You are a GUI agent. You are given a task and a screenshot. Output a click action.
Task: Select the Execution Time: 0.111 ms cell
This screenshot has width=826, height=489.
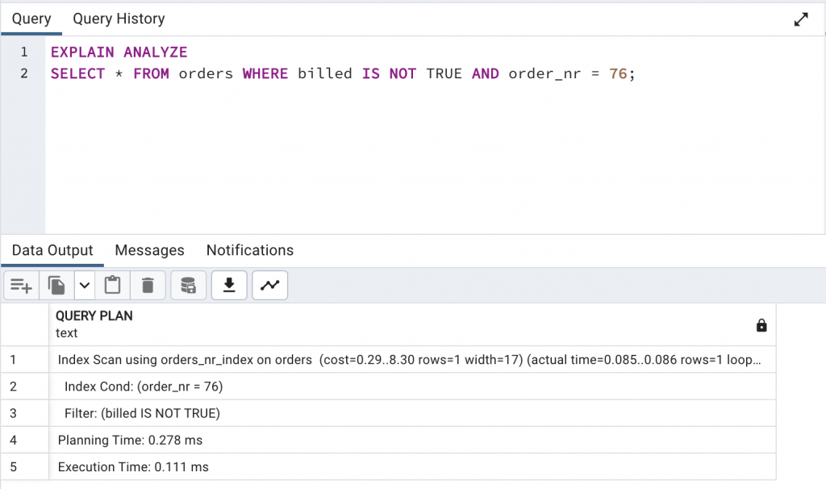pos(412,467)
